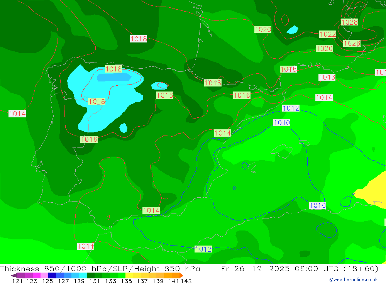386x283 pixels.
Task: Click the purple arrow at legend start
Action: pos(14,275)
